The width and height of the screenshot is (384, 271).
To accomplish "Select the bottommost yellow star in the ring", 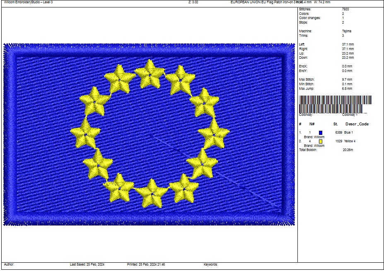I will click(152, 193).
